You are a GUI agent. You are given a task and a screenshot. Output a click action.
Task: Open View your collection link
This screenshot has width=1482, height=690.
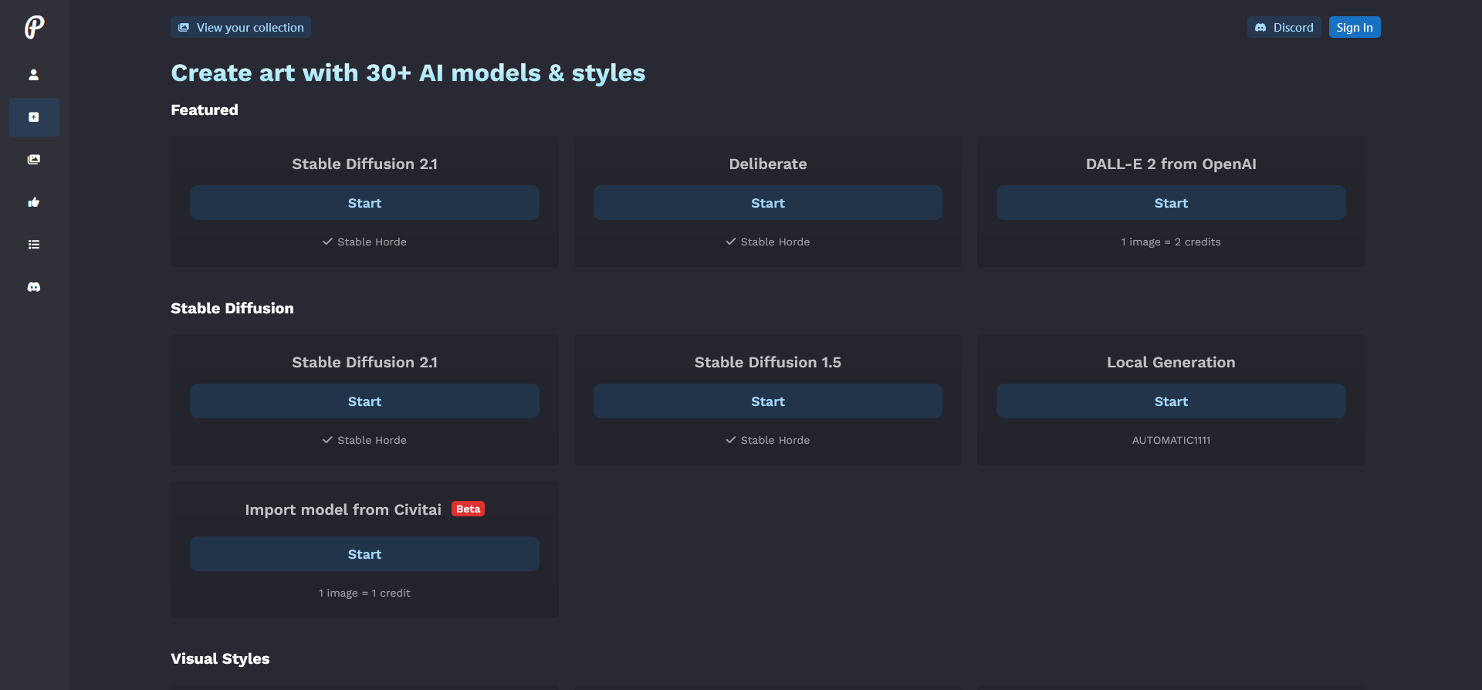tap(241, 28)
